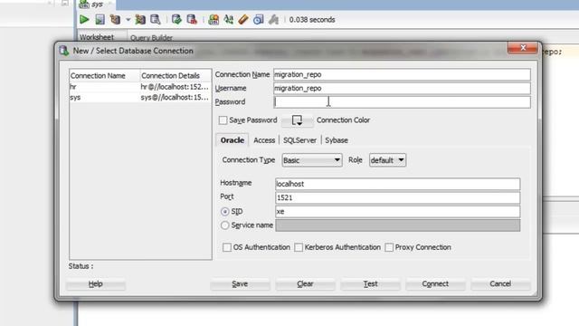Click the disabled Service name field

pos(398,225)
